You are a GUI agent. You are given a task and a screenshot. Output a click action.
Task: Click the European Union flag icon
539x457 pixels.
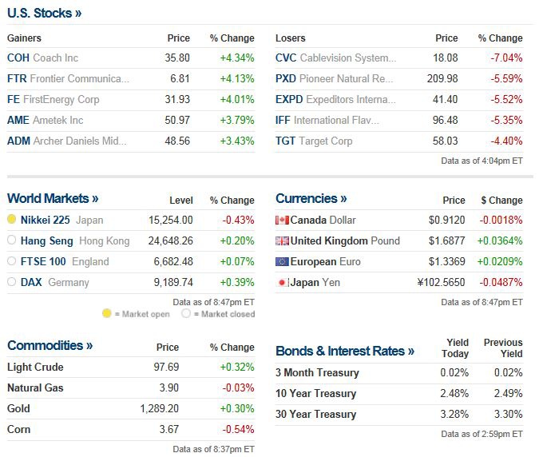point(282,261)
